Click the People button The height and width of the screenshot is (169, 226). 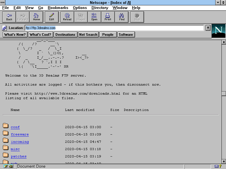click(x=108, y=35)
